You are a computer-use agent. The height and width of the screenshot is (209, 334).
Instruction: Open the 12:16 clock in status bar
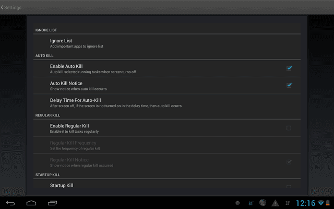coord(305,203)
